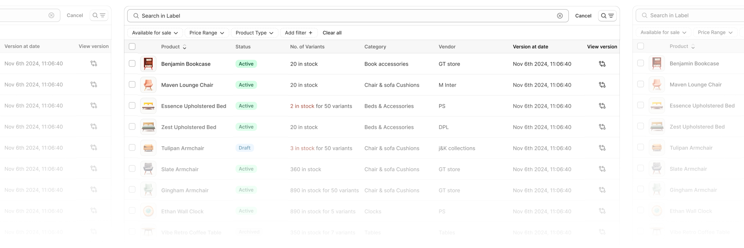Clear the center search field with the X icon
The image size is (744, 248).
tap(559, 16)
